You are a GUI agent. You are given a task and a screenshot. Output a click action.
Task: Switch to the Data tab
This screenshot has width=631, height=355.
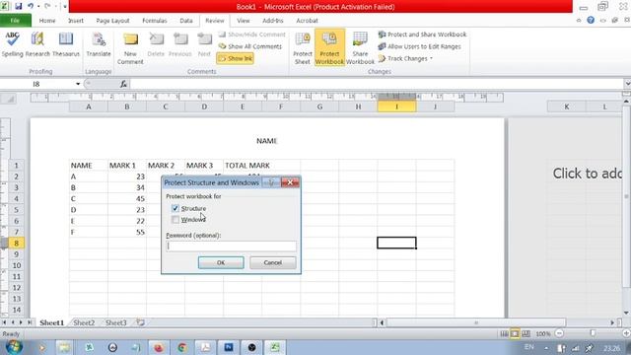[x=186, y=21]
